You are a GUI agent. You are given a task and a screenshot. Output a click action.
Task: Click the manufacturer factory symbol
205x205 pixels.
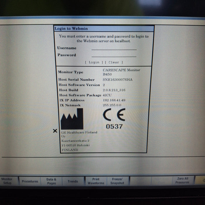coord(72,119)
